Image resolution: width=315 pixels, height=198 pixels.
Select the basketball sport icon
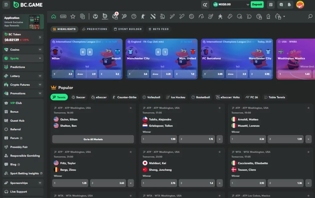[x=134, y=17]
